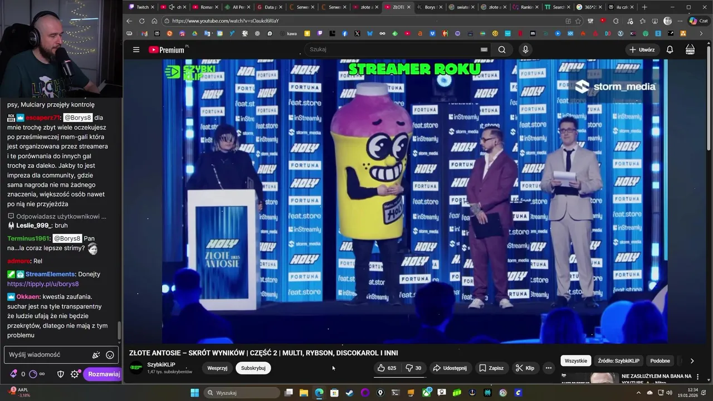Open Twitch chat settings gear
Viewport: 713px width, 401px height.
coord(75,374)
